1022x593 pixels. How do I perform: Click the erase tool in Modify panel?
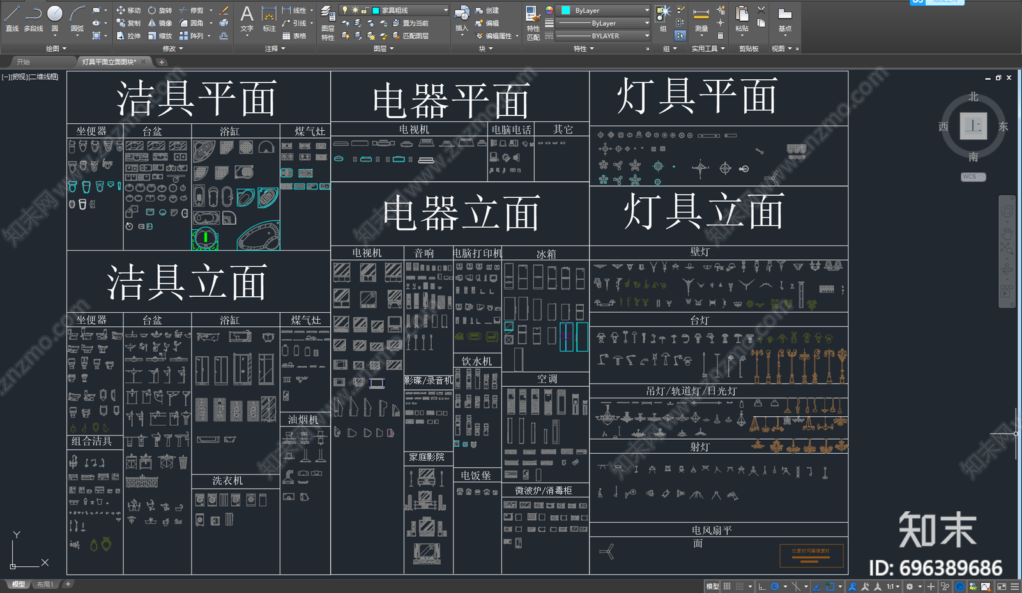(224, 10)
